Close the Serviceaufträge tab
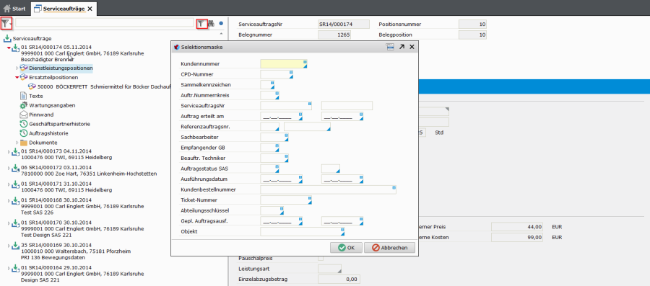650x286 pixels. click(90, 8)
